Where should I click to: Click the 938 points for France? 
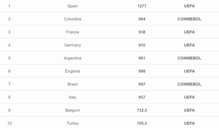tap(142, 32)
